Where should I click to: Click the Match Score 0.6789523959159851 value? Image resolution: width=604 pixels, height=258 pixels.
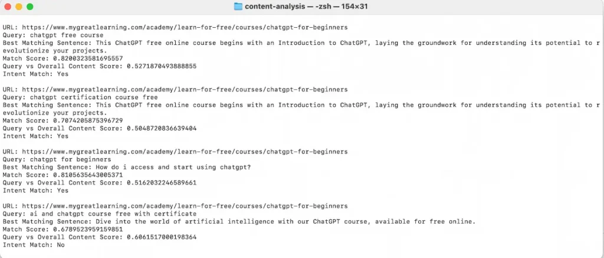pyautogui.click(x=84, y=230)
